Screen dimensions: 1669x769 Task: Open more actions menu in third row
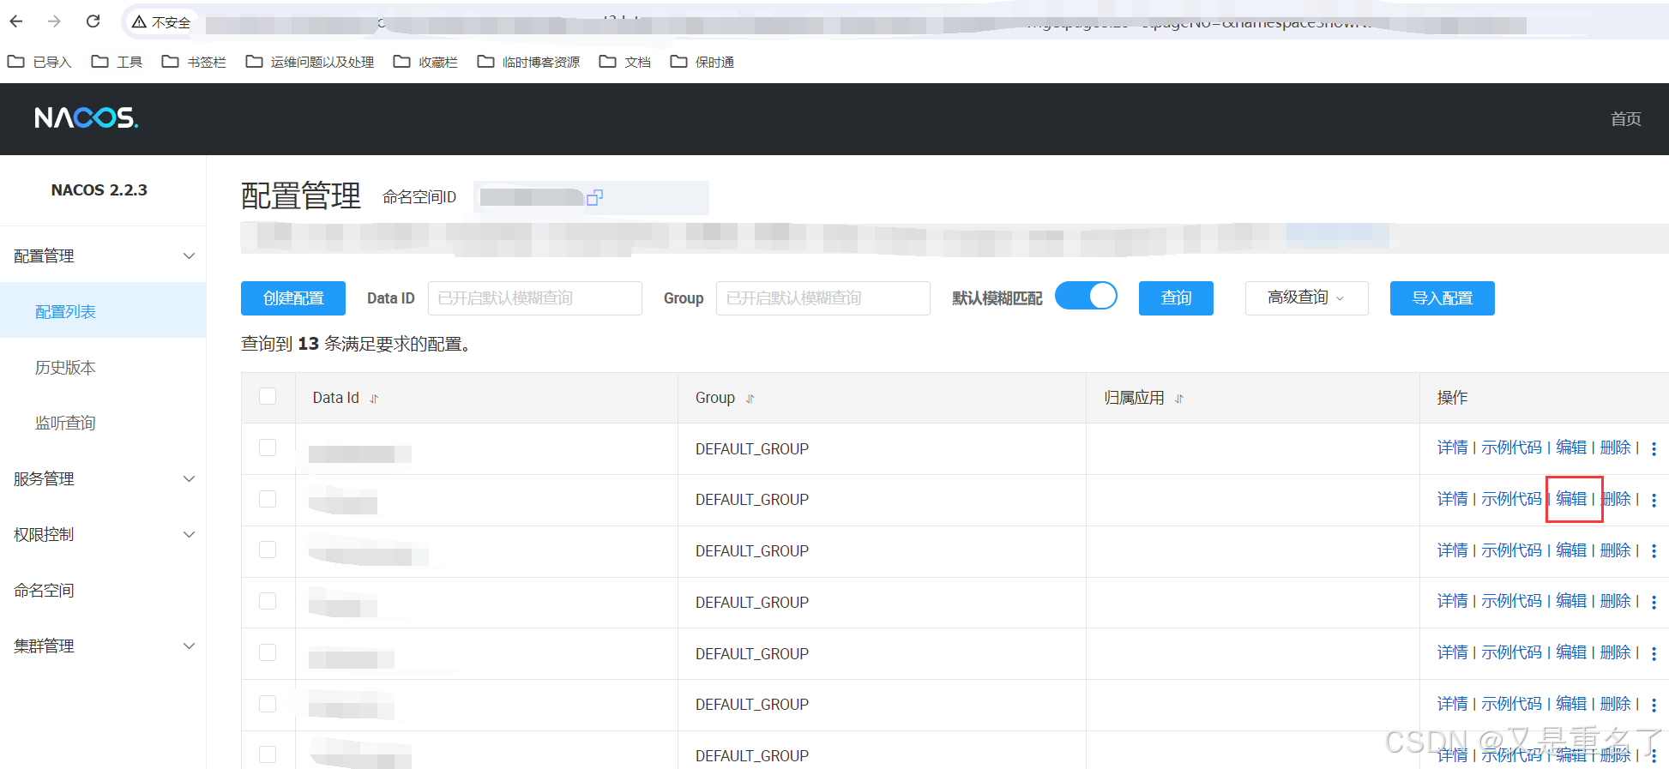[1654, 550]
